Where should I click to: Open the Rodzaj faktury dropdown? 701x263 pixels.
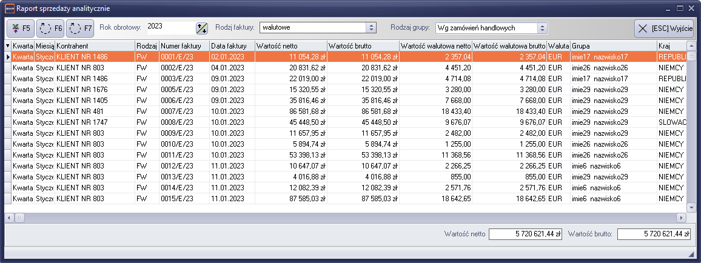(x=371, y=28)
